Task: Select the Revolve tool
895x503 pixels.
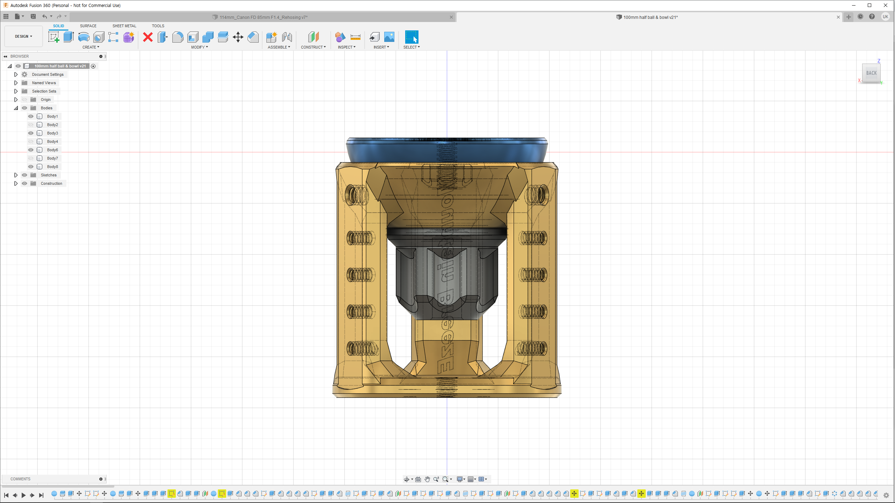Action: (84, 37)
